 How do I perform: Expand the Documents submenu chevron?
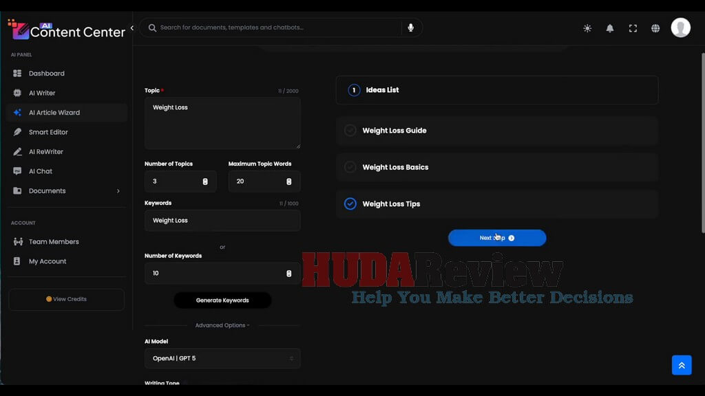point(118,191)
